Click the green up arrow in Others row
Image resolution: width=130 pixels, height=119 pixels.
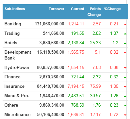tap(125, 106)
